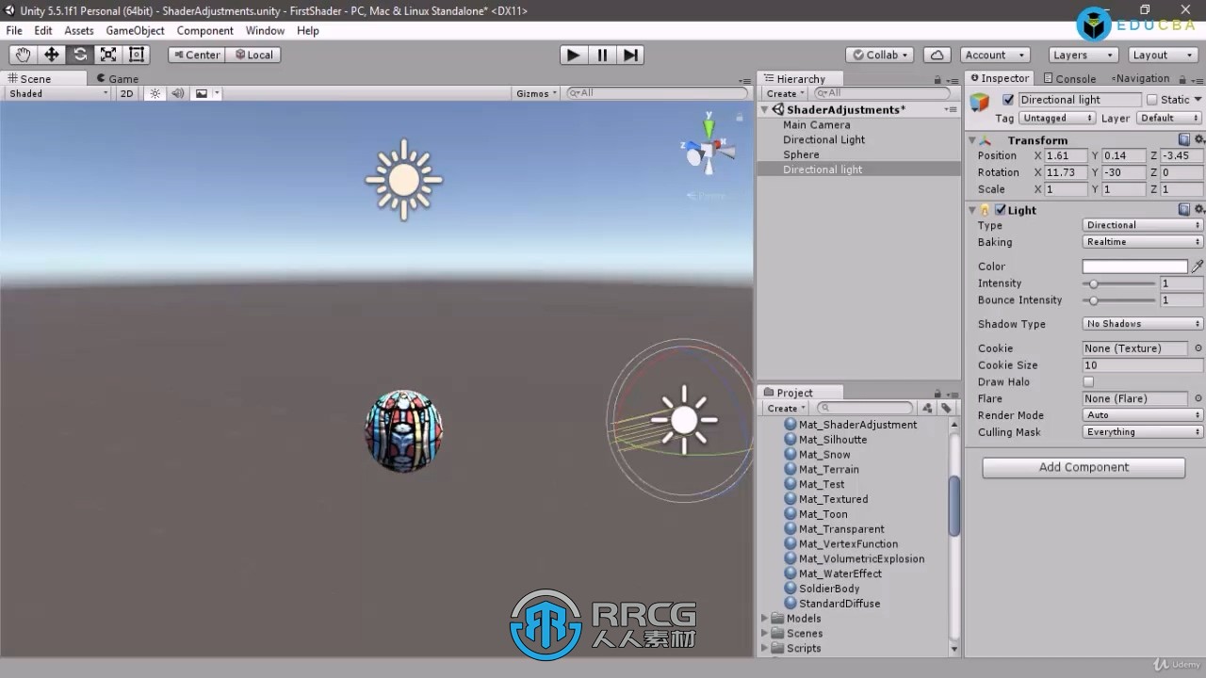Screen dimensions: 1206x678
Task: Click the light Color swatch
Action: click(x=1135, y=266)
